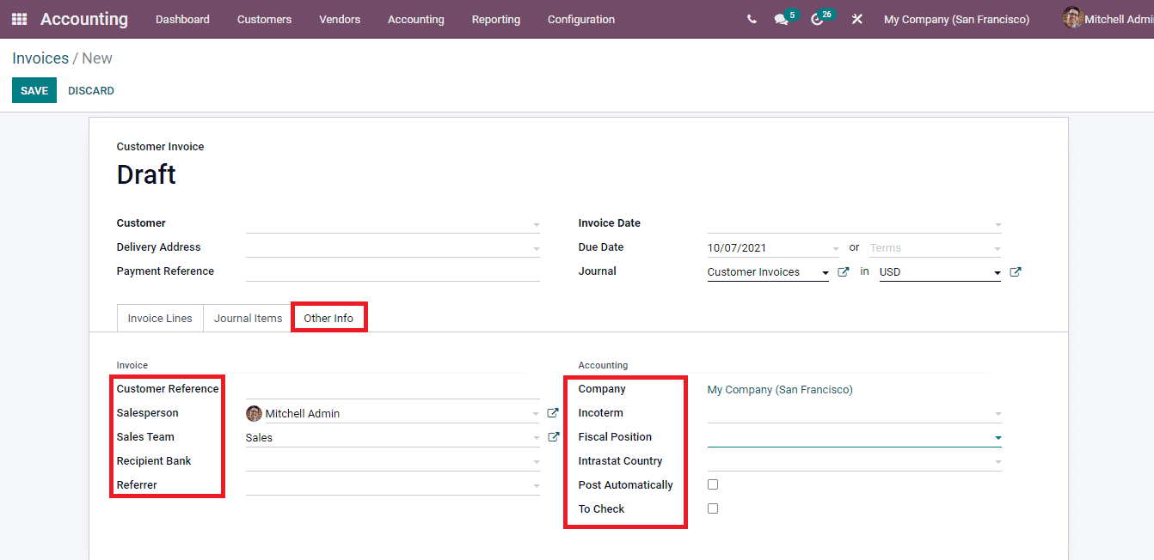
Task: Click the phone call icon in top bar
Action: 752,19
